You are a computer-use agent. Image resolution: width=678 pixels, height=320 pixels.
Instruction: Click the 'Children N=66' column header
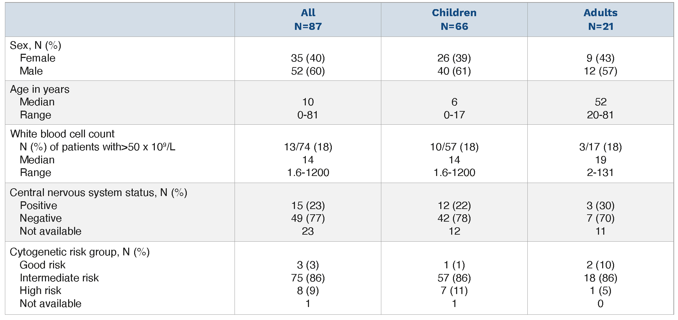pyautogui.click(x=454, y=20)
